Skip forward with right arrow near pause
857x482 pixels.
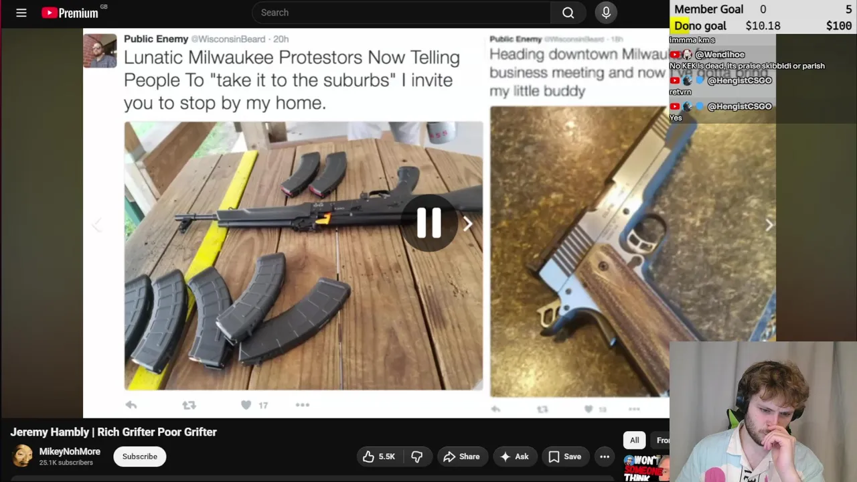point(468,224)
